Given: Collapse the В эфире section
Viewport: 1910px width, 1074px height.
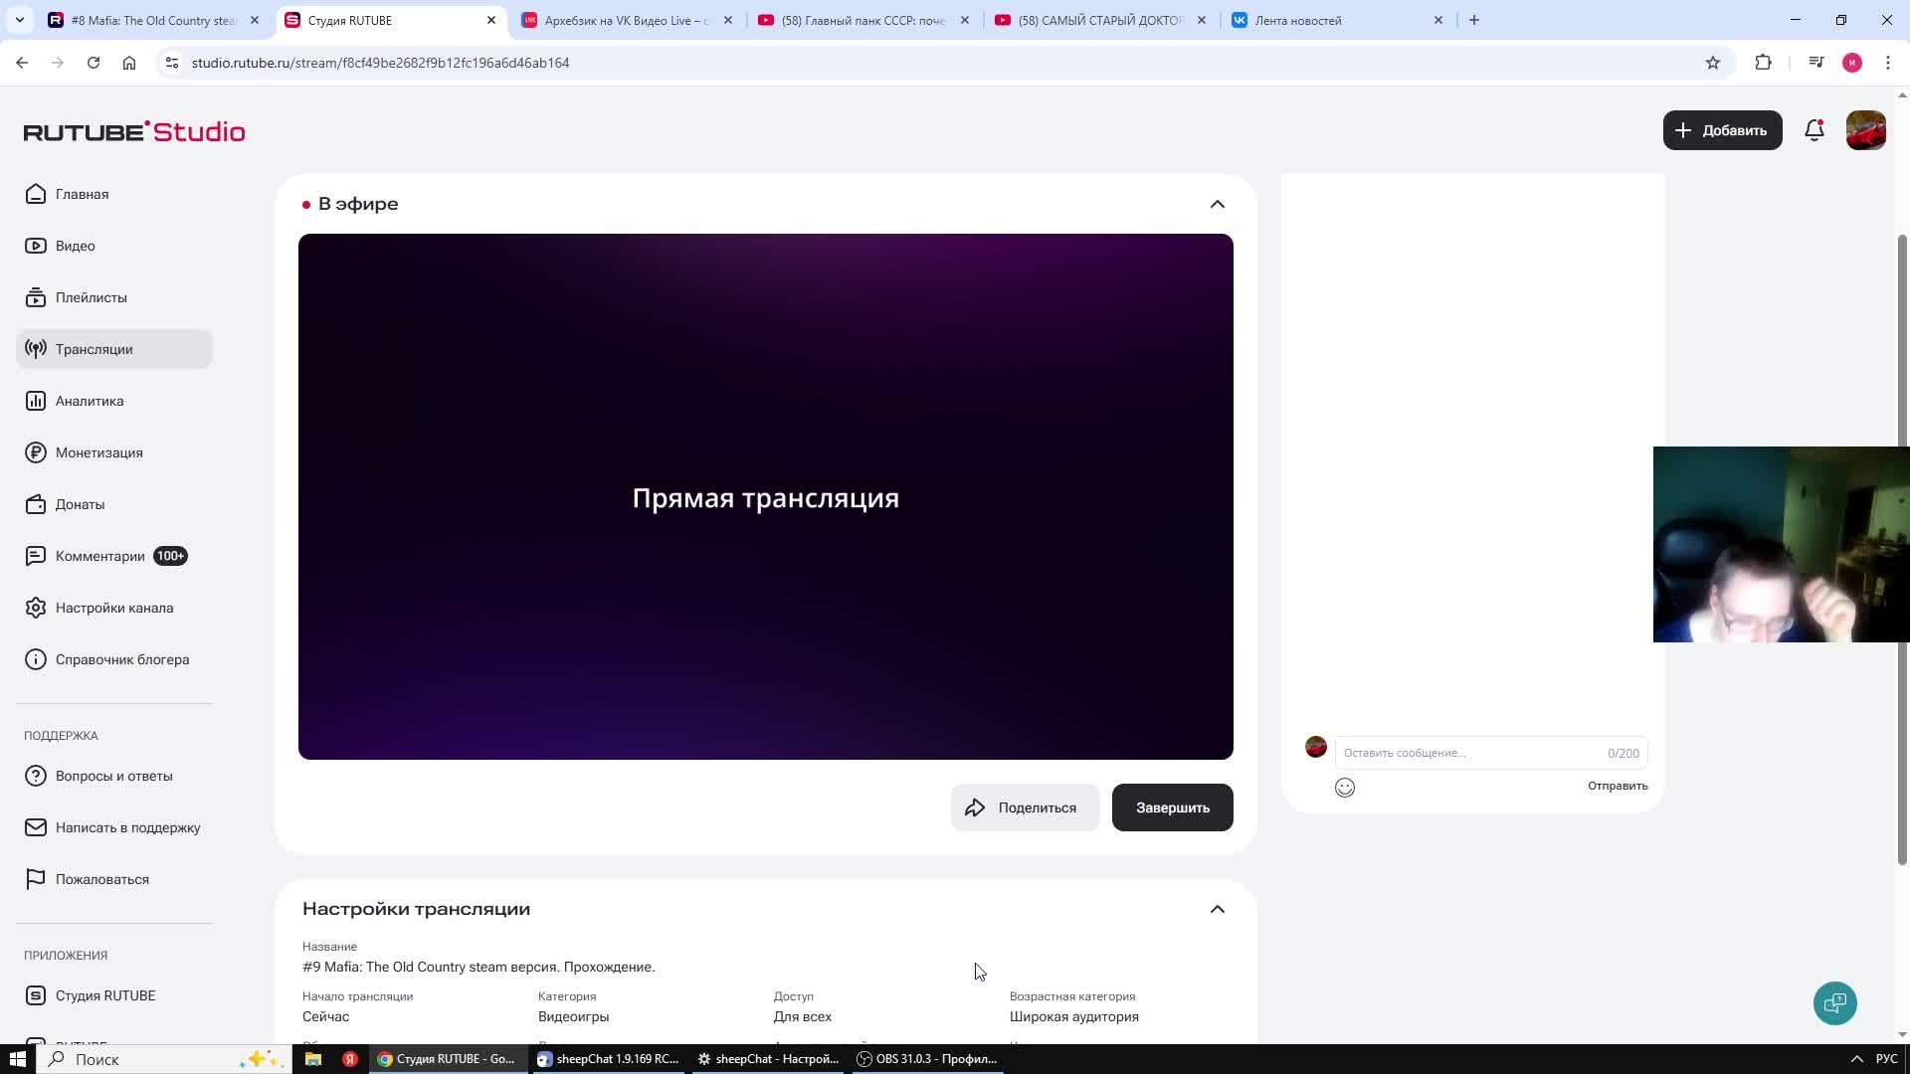Looking at the screenshot, I should (x=1217, y=204).
